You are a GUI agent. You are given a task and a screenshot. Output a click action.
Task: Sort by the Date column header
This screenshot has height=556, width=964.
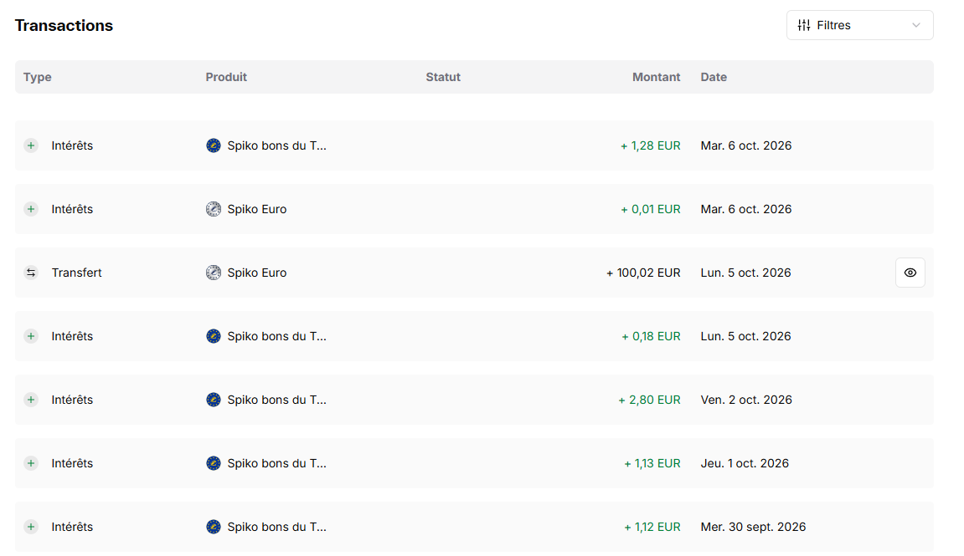(x=714, y=77)
